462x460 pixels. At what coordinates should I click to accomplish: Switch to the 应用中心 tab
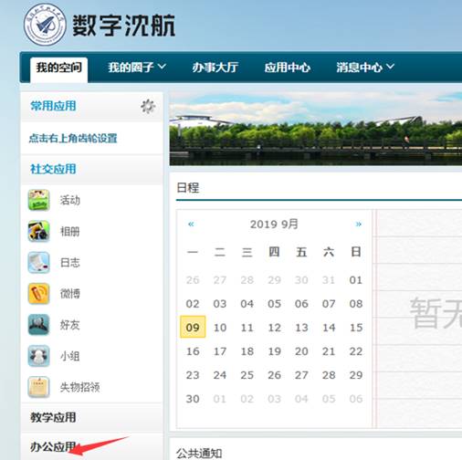pyautogui.click(x=288, y=68)
